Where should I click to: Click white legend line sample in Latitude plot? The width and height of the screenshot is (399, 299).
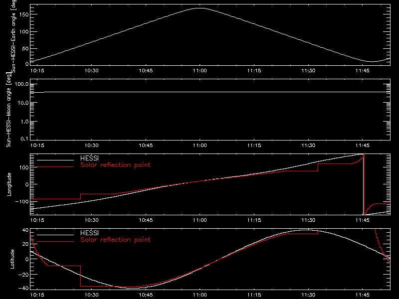[x=55, y=235]
